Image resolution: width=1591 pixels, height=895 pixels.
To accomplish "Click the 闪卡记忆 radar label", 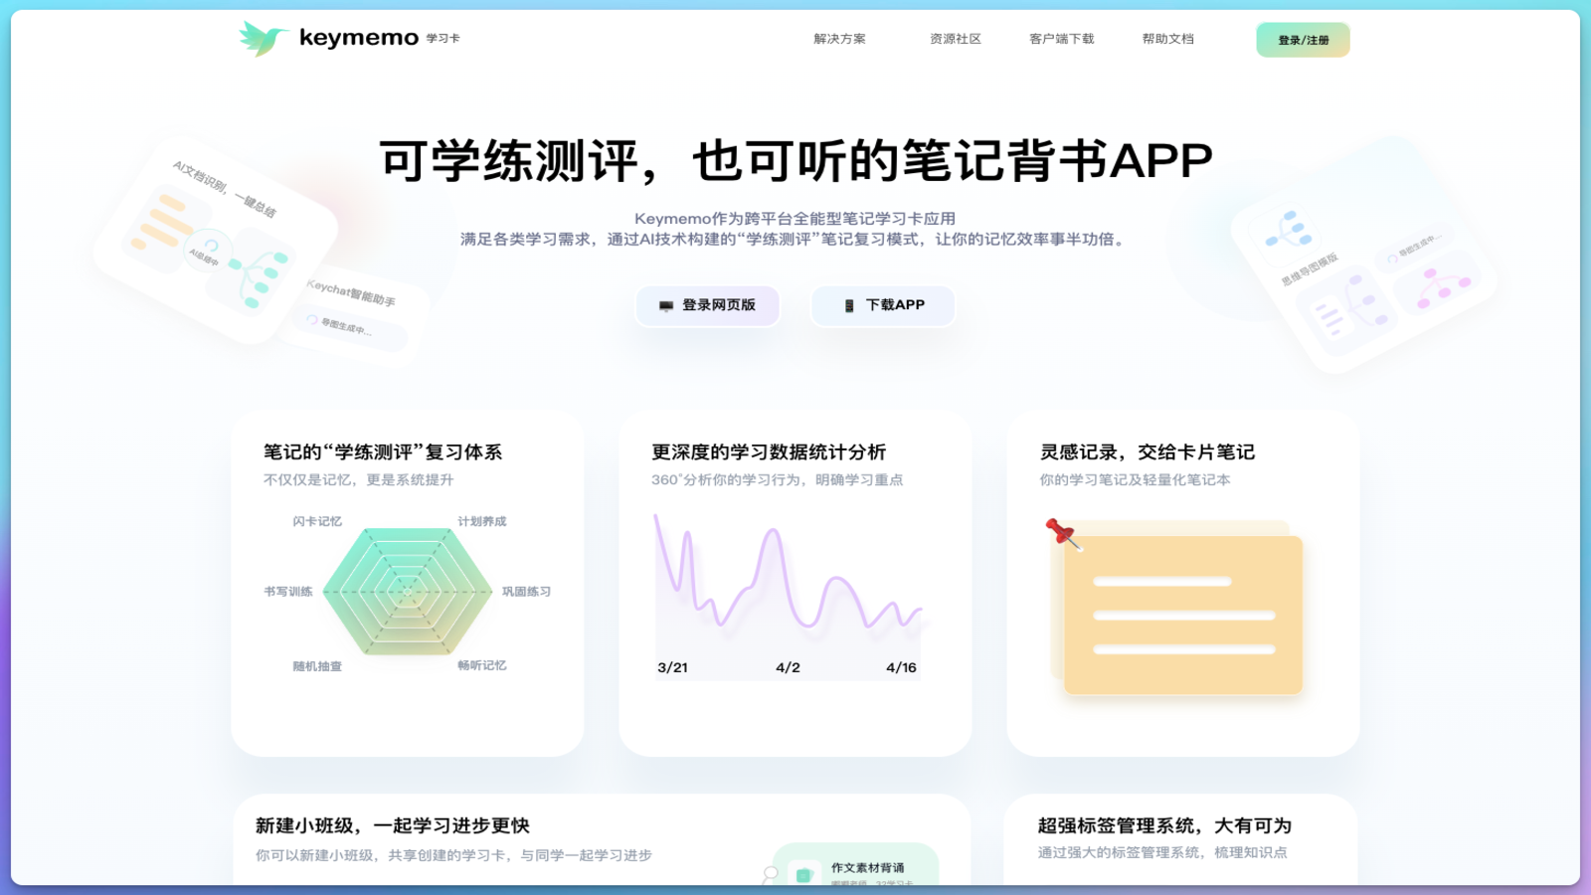I will point(317,521).
